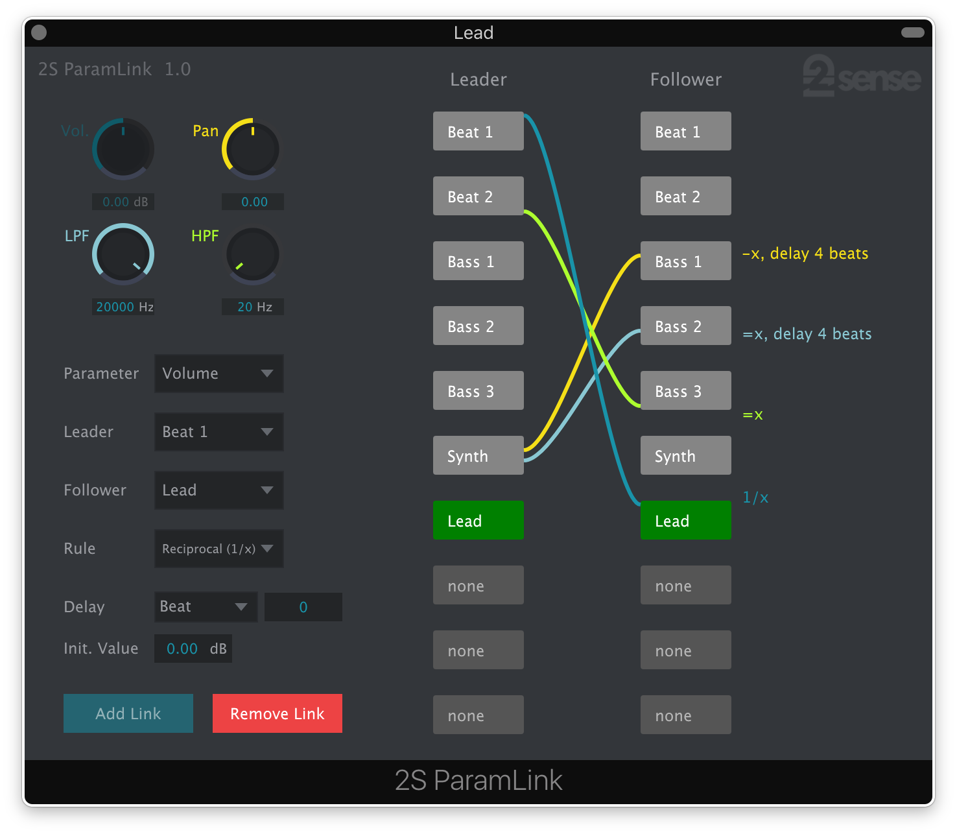Click the 0.00 dB volume field
Viewport: 957px width, 834px height.
click(123, 202)
